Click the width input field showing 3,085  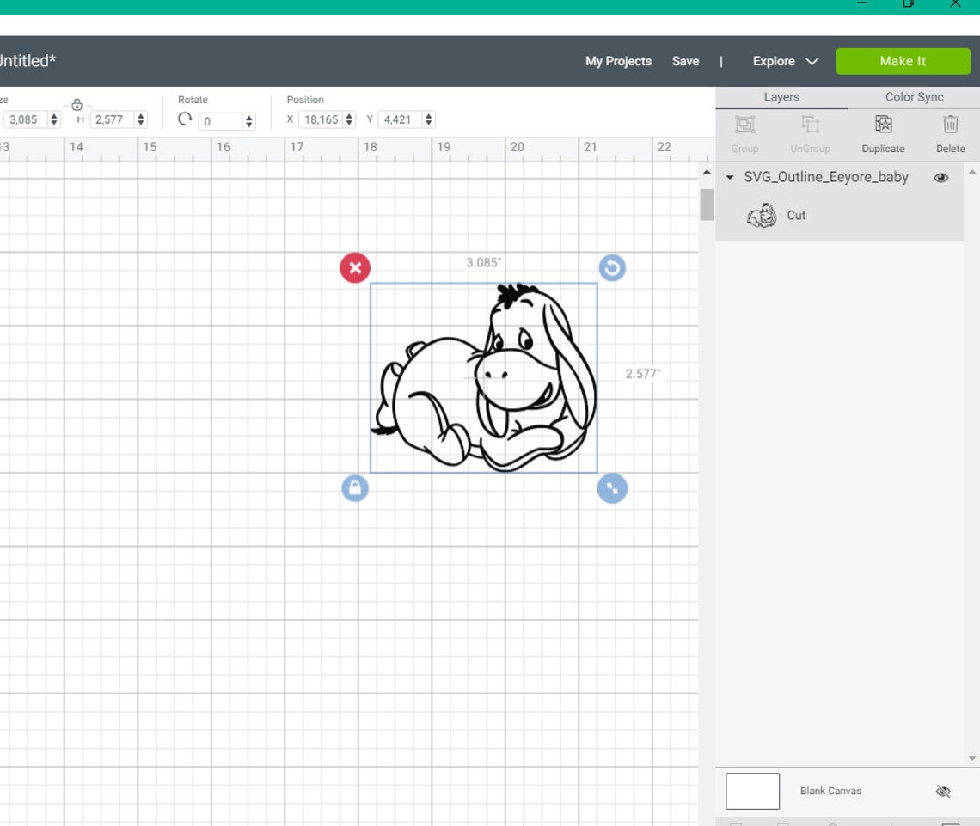click(x=25, y=119)
